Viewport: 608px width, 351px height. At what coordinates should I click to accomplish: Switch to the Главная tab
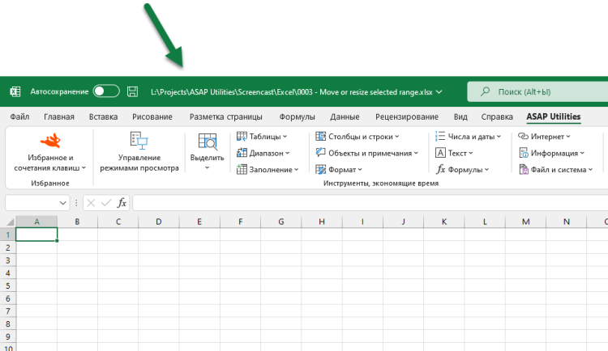pyautogui.click(x=59, y=116)
